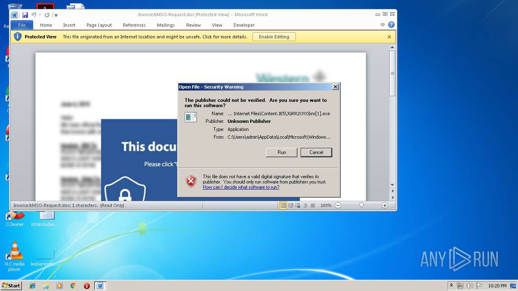Click the 10:20 PM taskbar clock
Viewport: 518px width, 291px height.
tap(497, 286)
